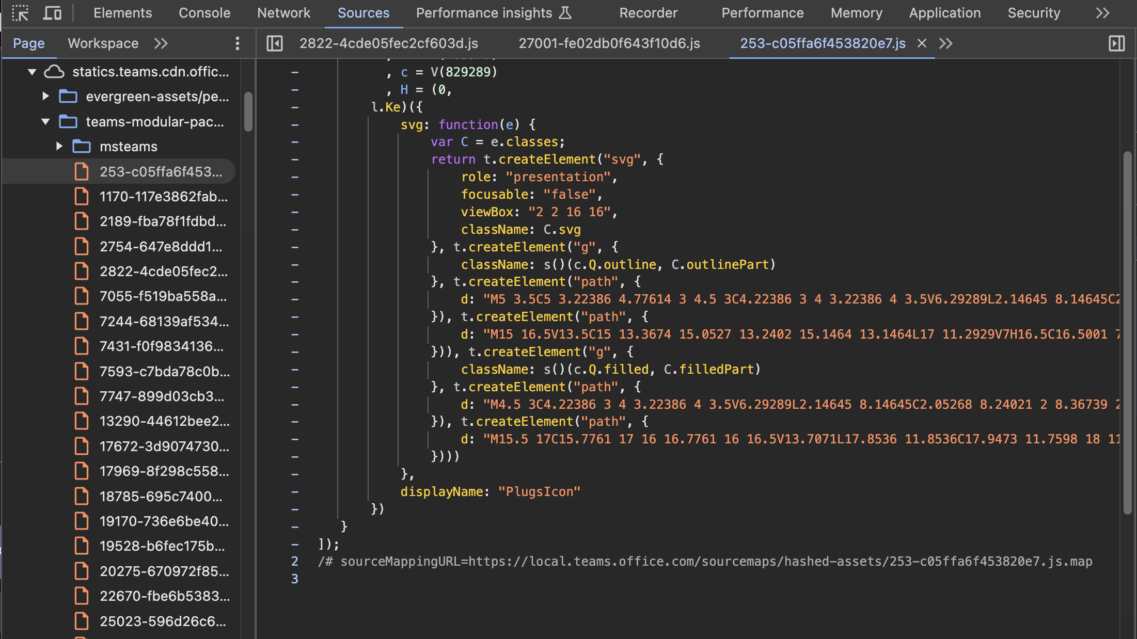
Task: Click the Performance insights flask icon
Action: (565, 13)
